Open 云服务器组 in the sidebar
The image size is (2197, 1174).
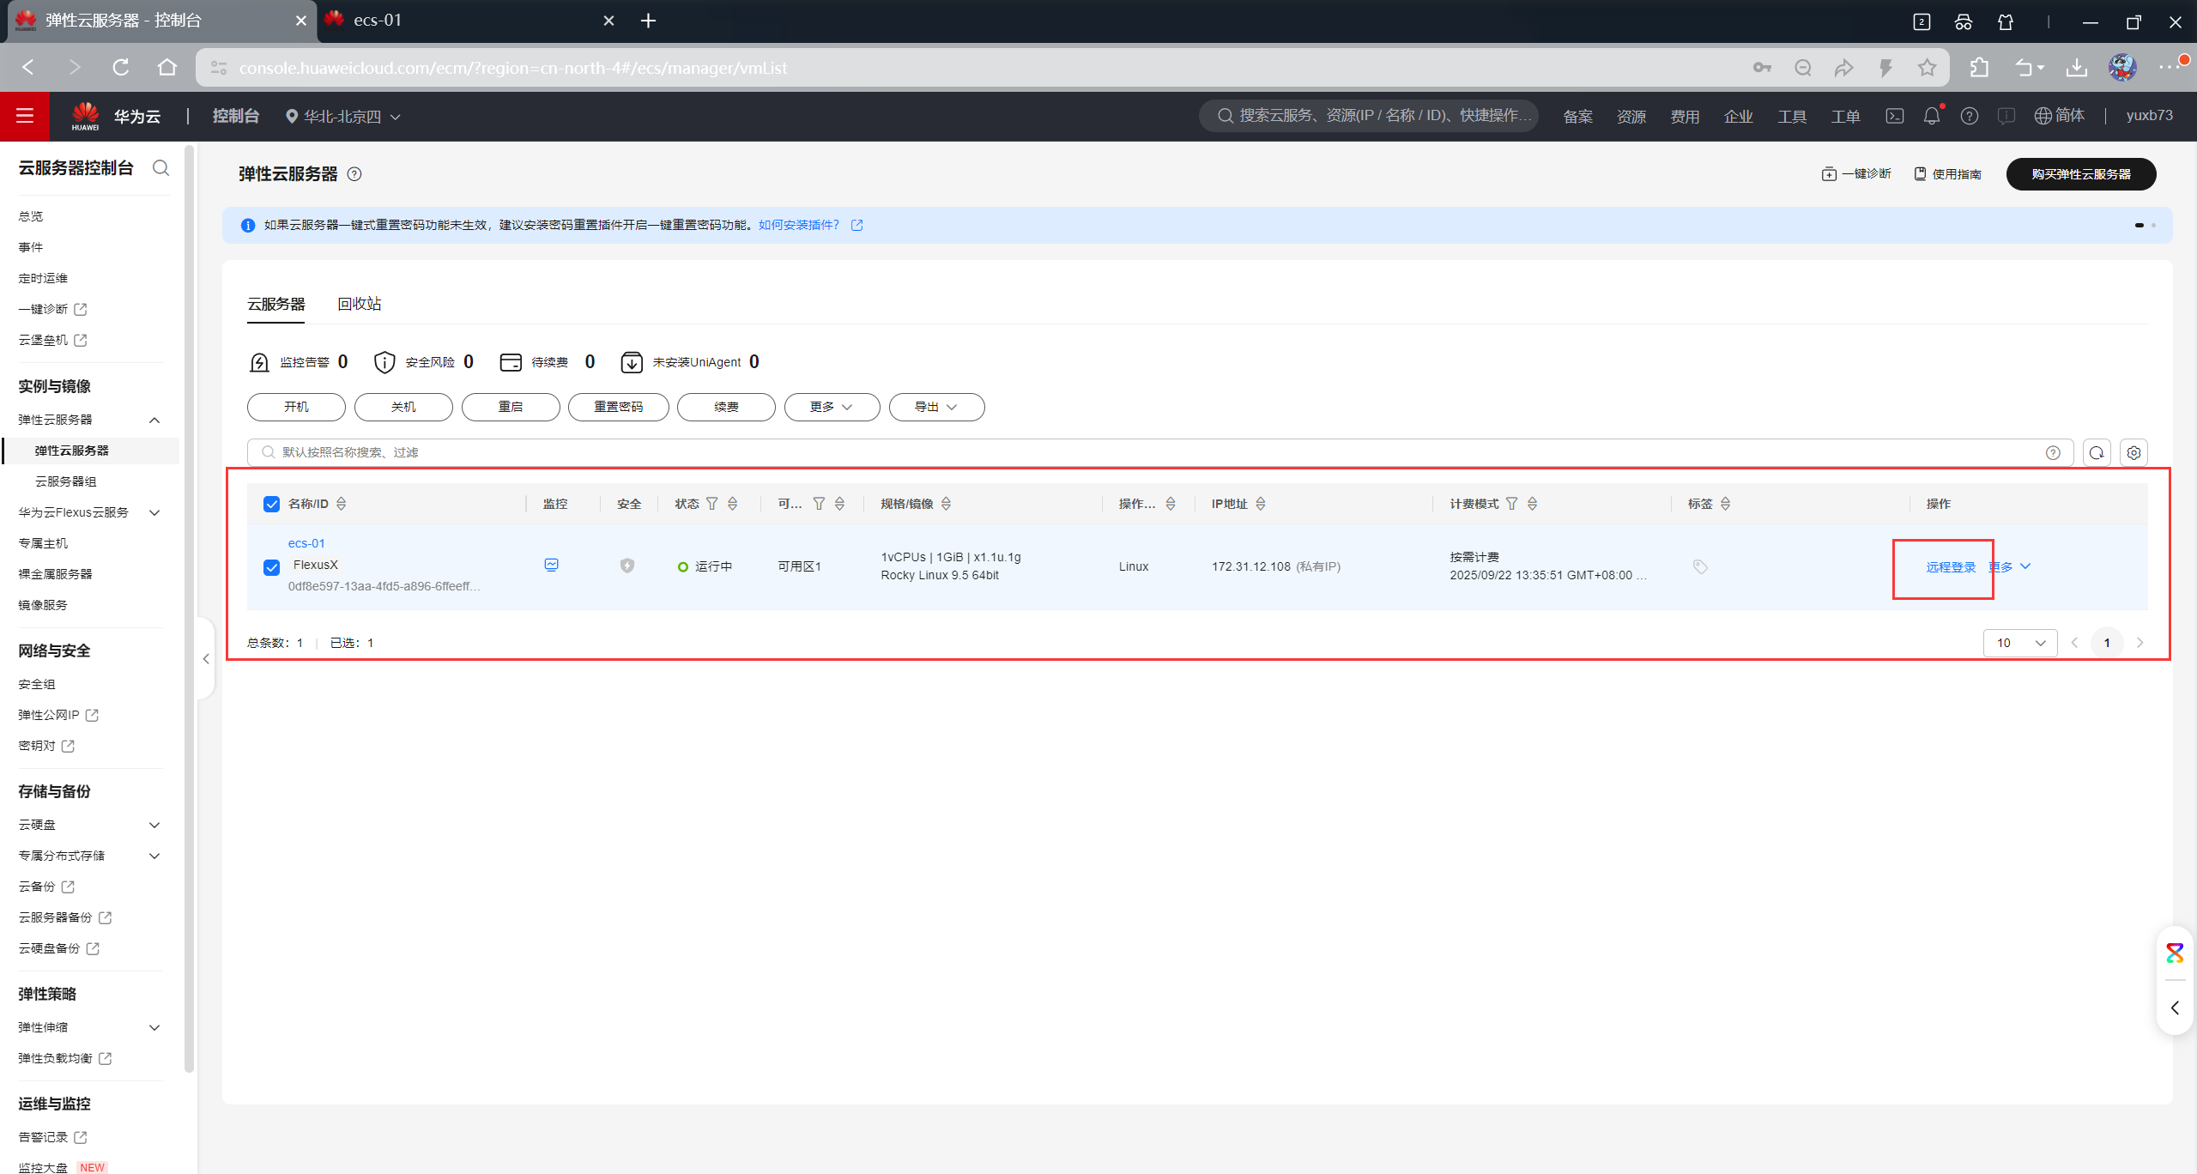tap(65, 481)
